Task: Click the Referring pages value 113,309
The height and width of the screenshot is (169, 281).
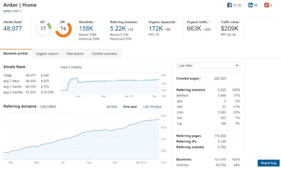Action: tap(220, 136)
